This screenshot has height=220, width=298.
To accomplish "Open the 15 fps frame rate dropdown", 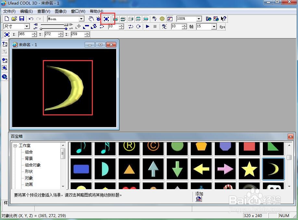I will coord(214,26).
